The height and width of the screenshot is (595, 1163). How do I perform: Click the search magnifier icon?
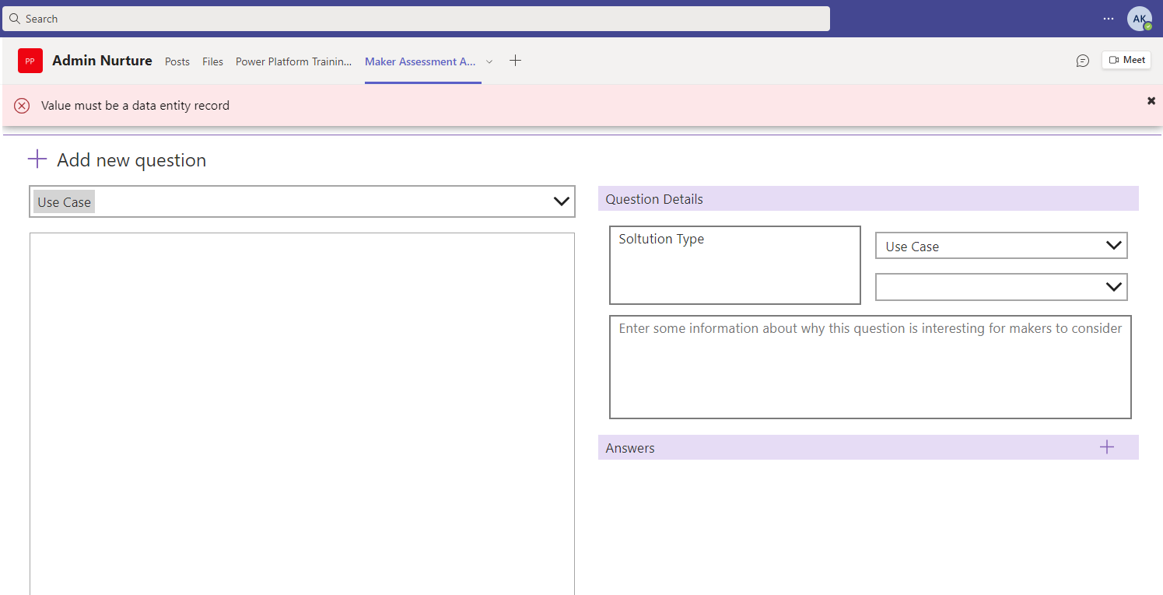point(15,18)
